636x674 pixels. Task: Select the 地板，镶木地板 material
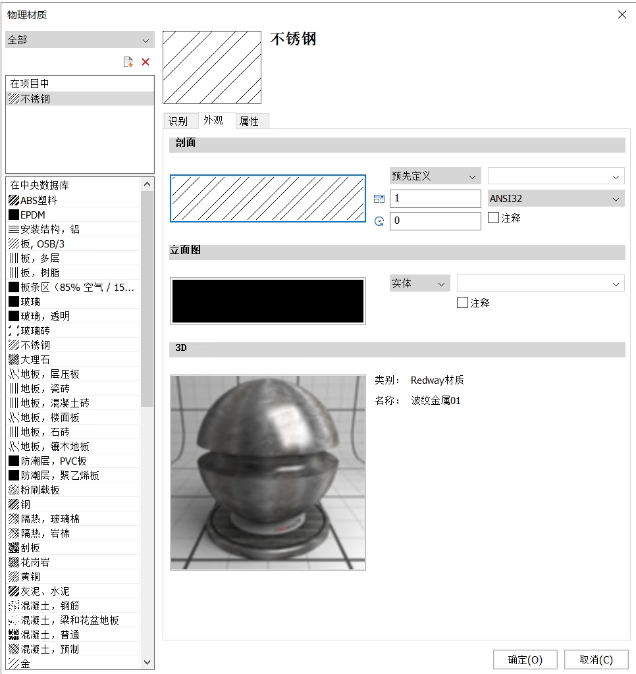pos(74,446)
